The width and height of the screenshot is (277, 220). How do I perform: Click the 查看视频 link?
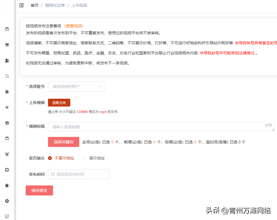click(73, 26)
